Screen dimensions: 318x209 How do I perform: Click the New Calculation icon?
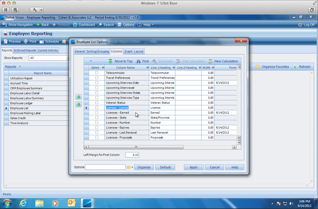tap(210, 61)
